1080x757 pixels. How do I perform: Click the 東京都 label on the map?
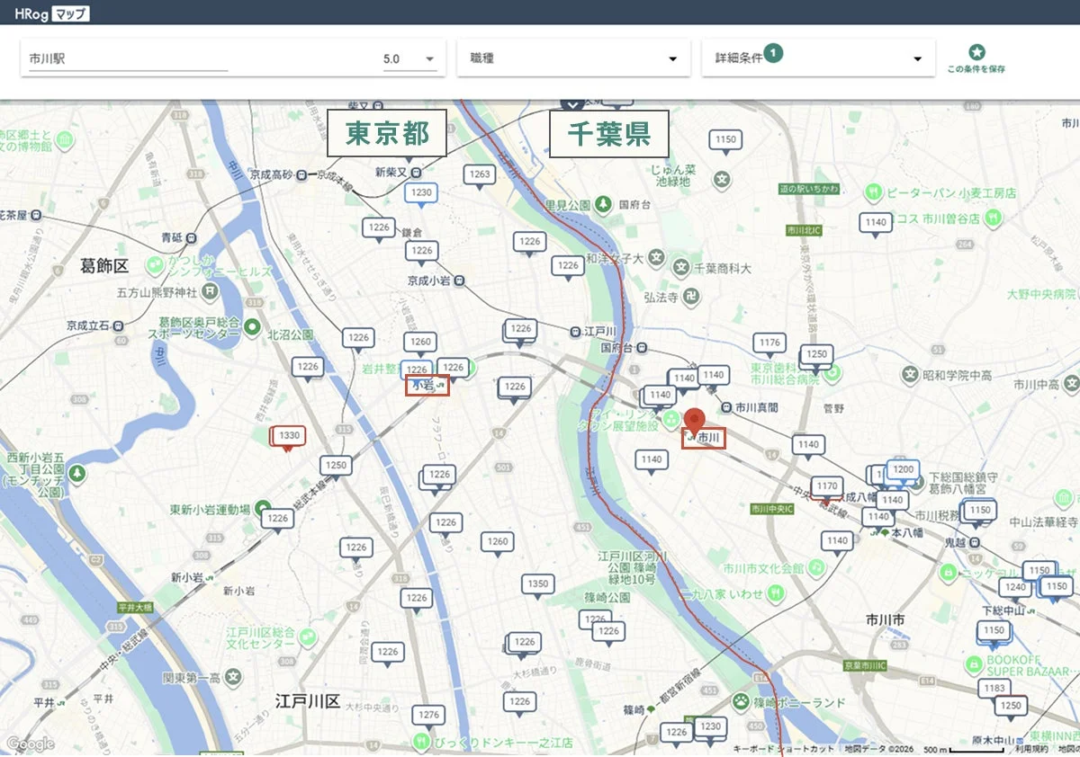pos(386,132)
